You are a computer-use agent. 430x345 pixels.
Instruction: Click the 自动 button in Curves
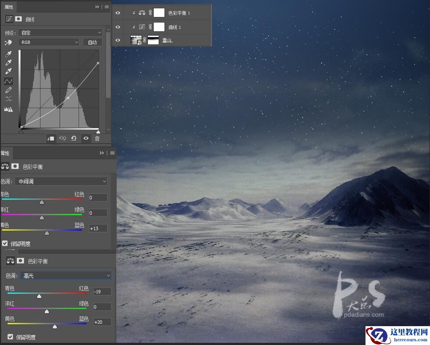[92, 42]
